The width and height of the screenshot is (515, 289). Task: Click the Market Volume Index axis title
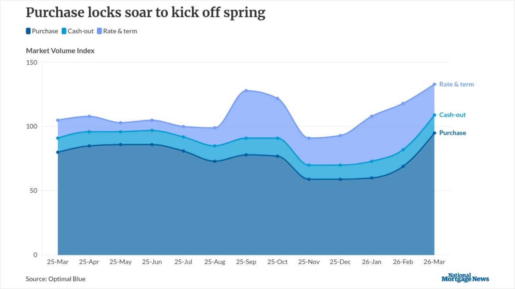60,51
